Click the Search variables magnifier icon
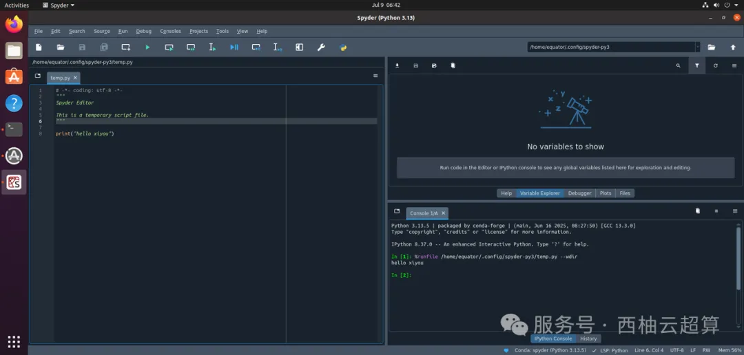 [x=678, y=65]
